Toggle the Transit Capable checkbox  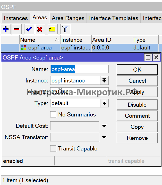click(x=53, y=149)
